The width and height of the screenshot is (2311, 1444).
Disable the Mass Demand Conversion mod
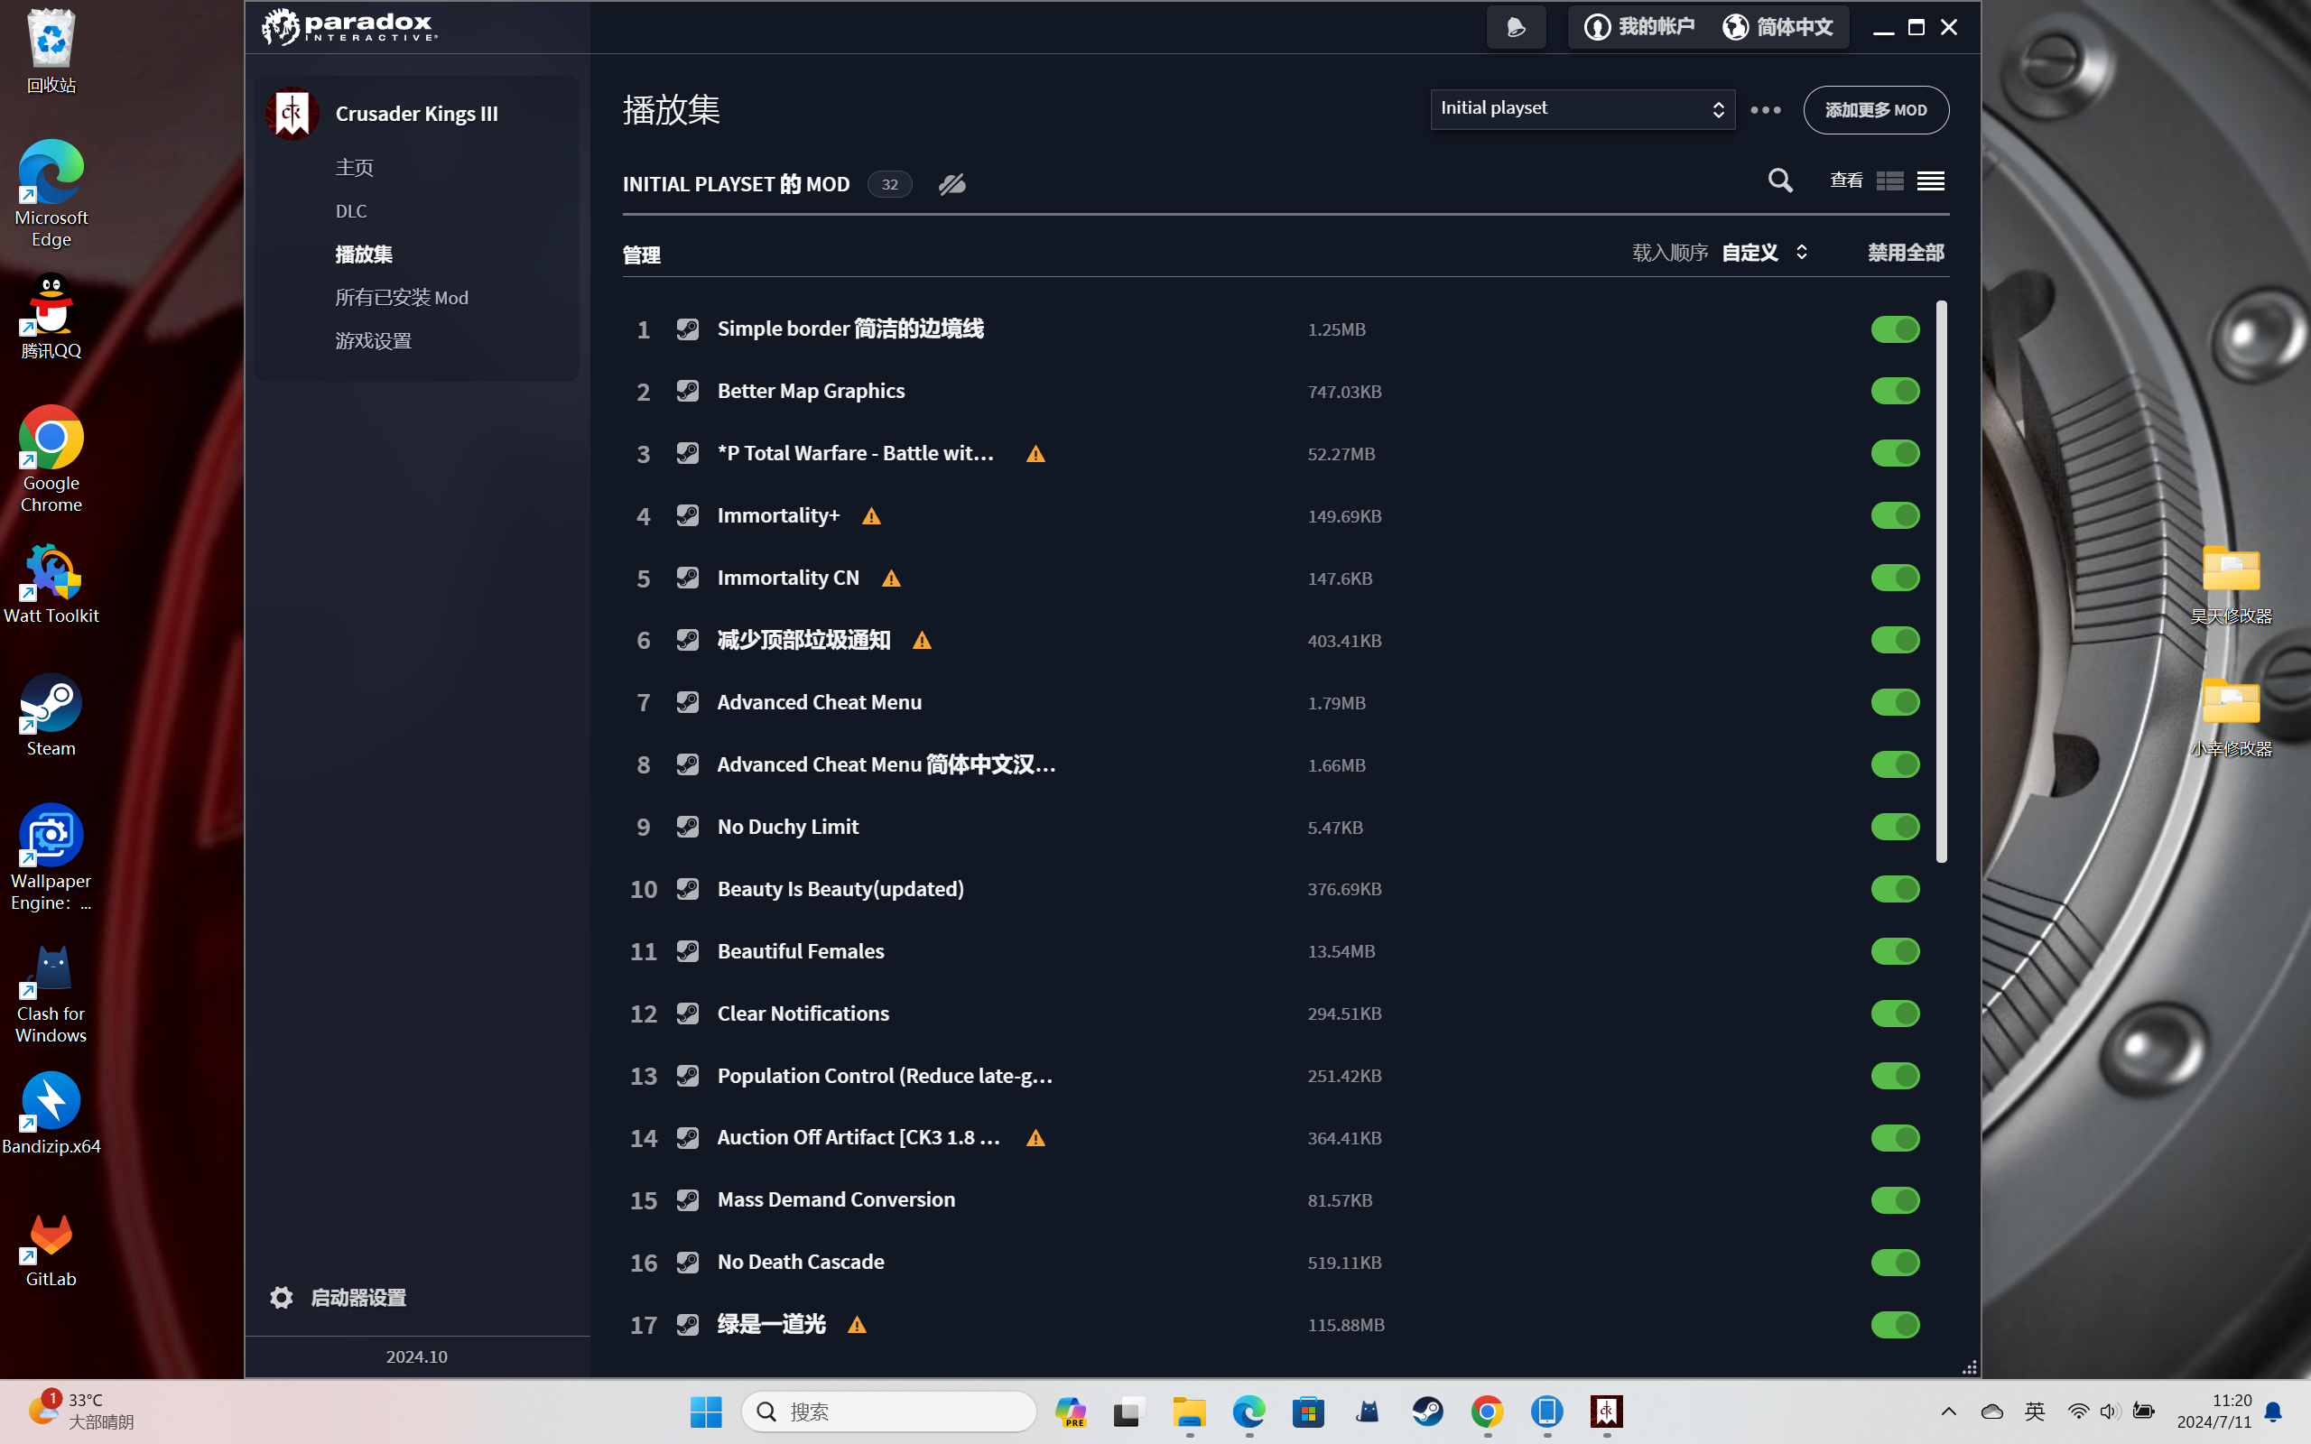[1895, 1200]
